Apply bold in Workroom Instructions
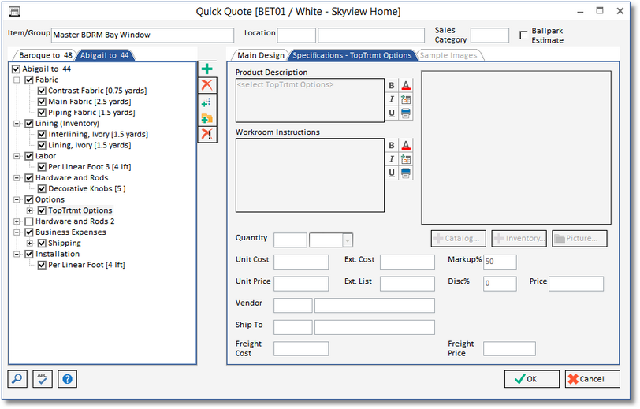The height and width of the screenshot is (409, 640). tap(392, 145)
